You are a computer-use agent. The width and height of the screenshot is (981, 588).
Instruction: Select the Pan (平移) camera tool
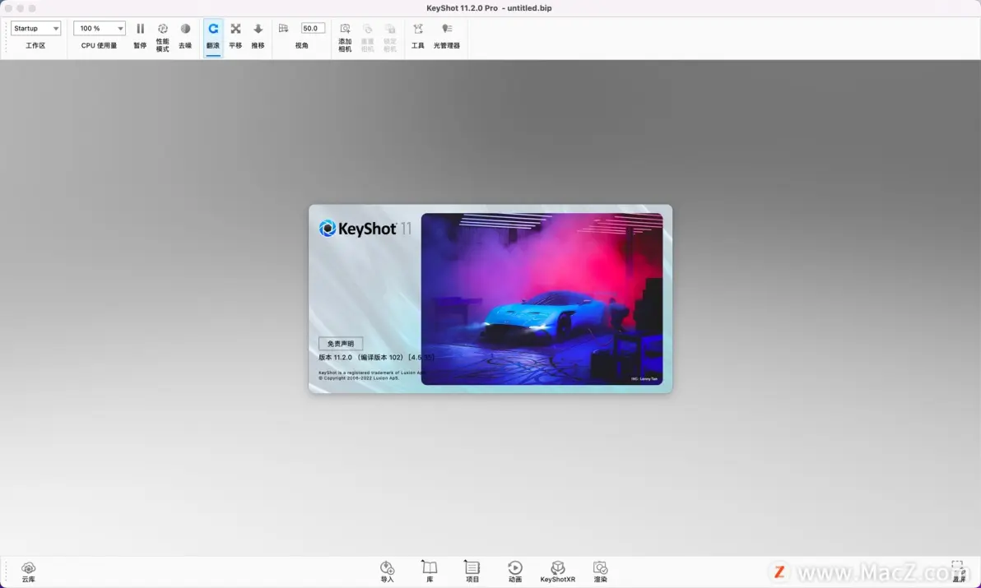pyautogui.click(x=235, y=29)
